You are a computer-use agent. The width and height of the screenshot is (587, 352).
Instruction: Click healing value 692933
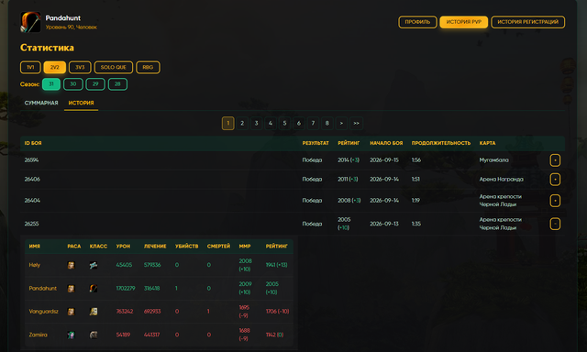tap(152, 312)
